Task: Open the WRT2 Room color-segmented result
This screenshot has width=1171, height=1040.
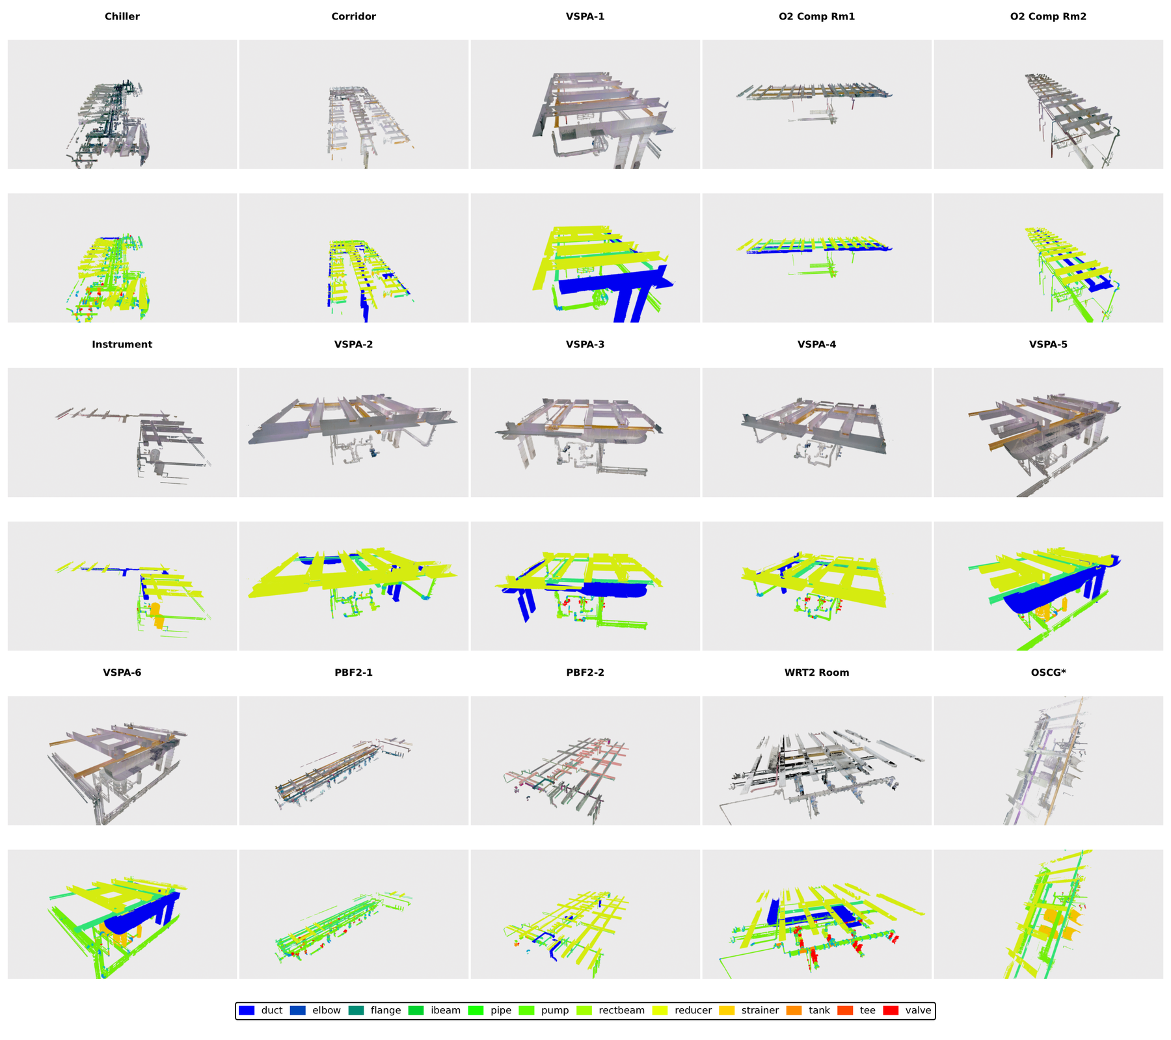Action: pyautogui.click(x=817, y=914)
